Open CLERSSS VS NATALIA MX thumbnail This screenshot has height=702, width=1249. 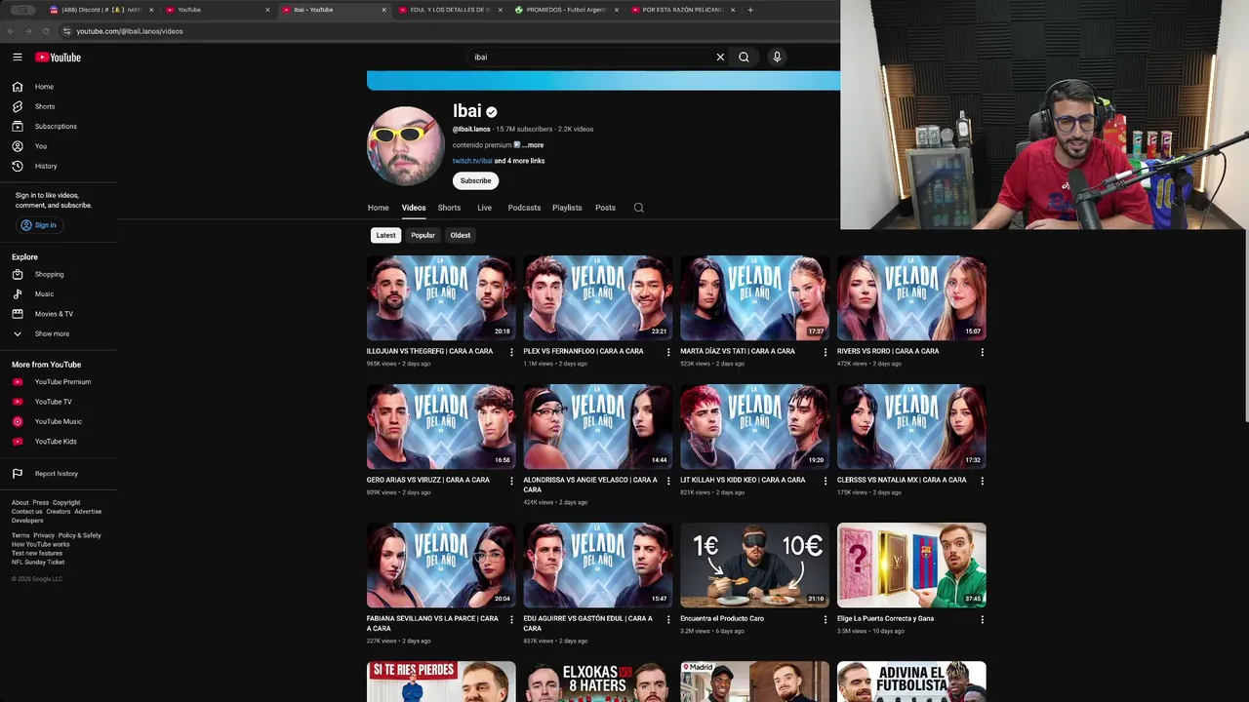coord(911,426)
